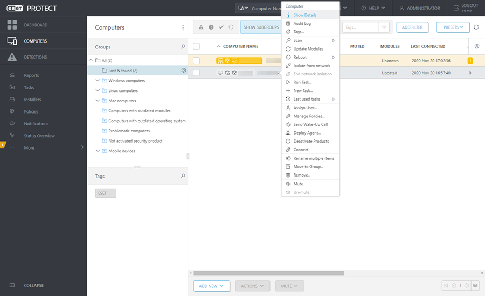Viewport: 485px width, 296px height.
Task: Expand the Mac computers group
Action: pos(98,101)
